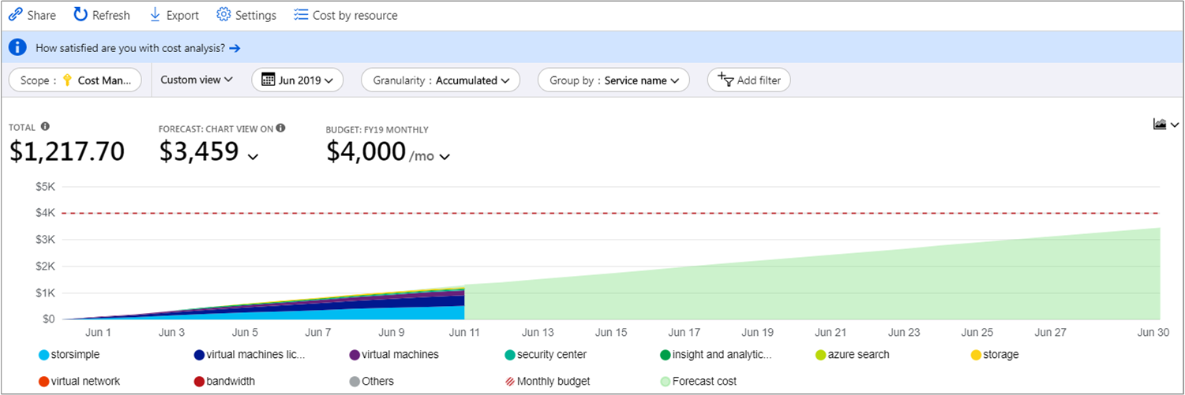Toggle Forecast cost legend swatch
Viewport: 1185px width, 395px height.
click(666, 382)
